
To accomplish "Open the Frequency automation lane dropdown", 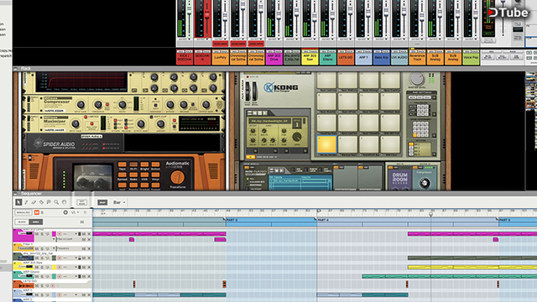I will coord(54,248).
